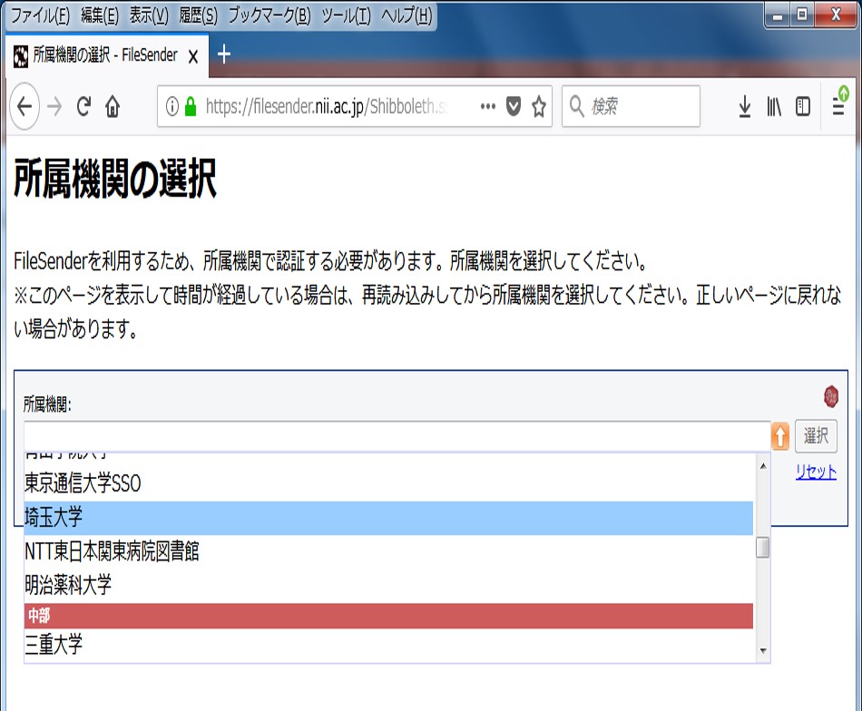Open the downloads panel
Image resolution: width=862 pixels, height=711 pixels.
[x=744, y=106]
